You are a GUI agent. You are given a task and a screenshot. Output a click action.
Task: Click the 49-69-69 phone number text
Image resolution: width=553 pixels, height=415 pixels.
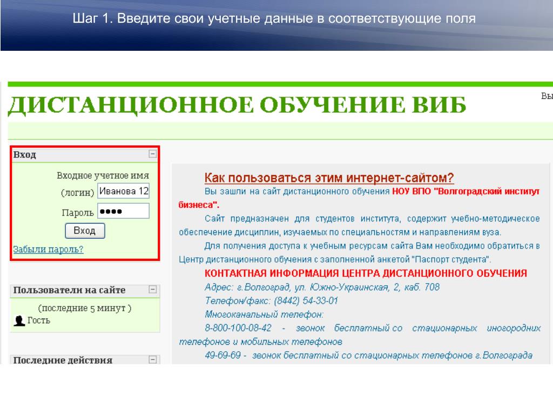click(222, 355)
